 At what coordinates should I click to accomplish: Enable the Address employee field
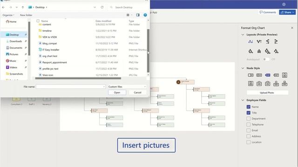tap(248, 136)
